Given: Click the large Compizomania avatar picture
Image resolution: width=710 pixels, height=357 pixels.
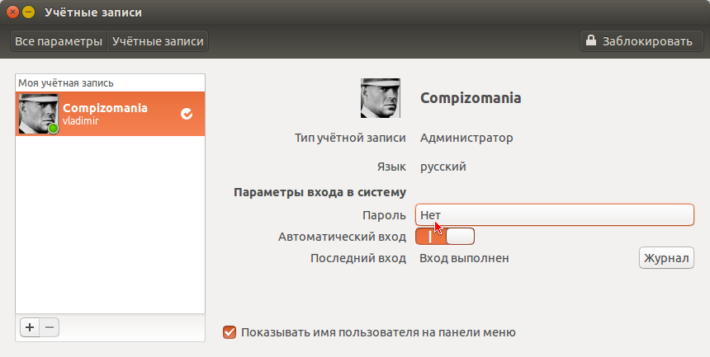Looking at the screenshot, I should (381, 98).
